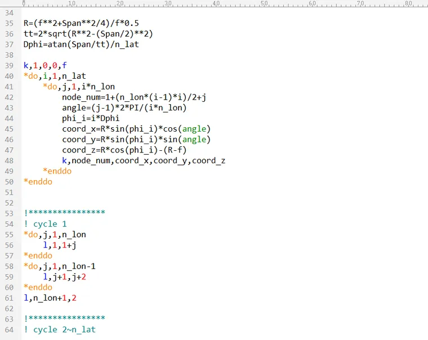Click the '! cycle 2~n_lat' comment
Screen dimensions: 428x340
pos(60,330)
